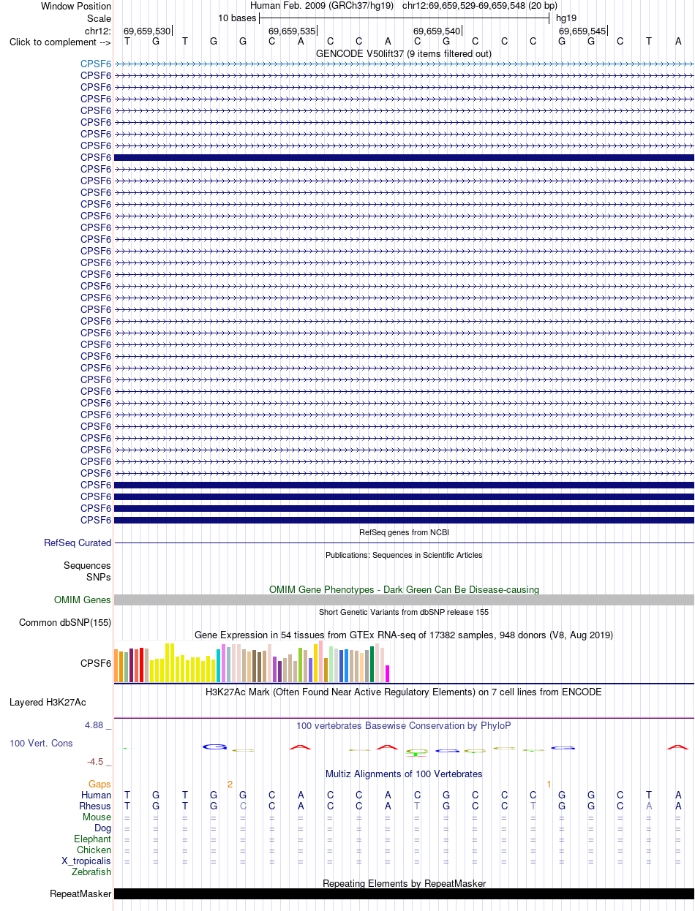Click the Layered H3K27Ac label
695x911 pixels.
click(48, 703)
